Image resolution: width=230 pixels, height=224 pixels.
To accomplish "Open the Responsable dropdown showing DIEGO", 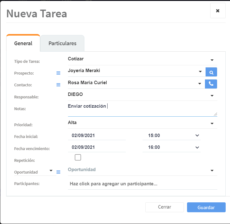I will click(x=212, y=96).
